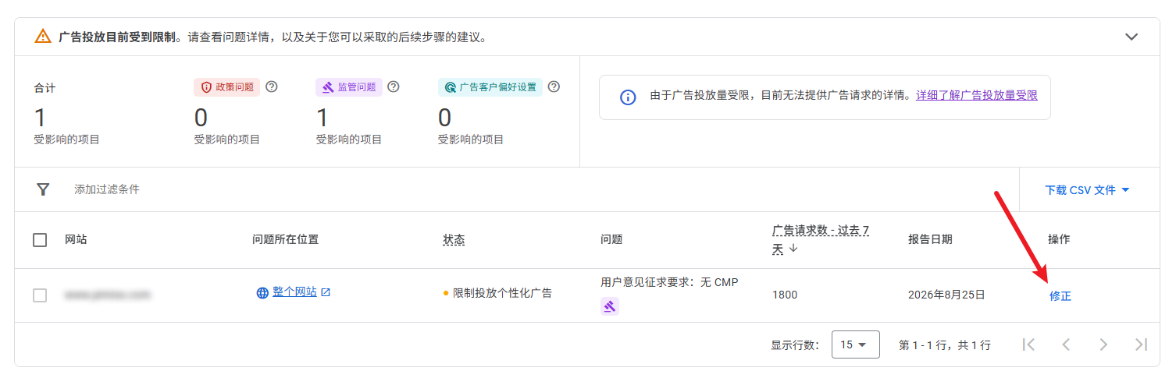Open help icon next to 广告客户偏好设置
Viewport: 1176px width, 378px height.
coord(554,87)
